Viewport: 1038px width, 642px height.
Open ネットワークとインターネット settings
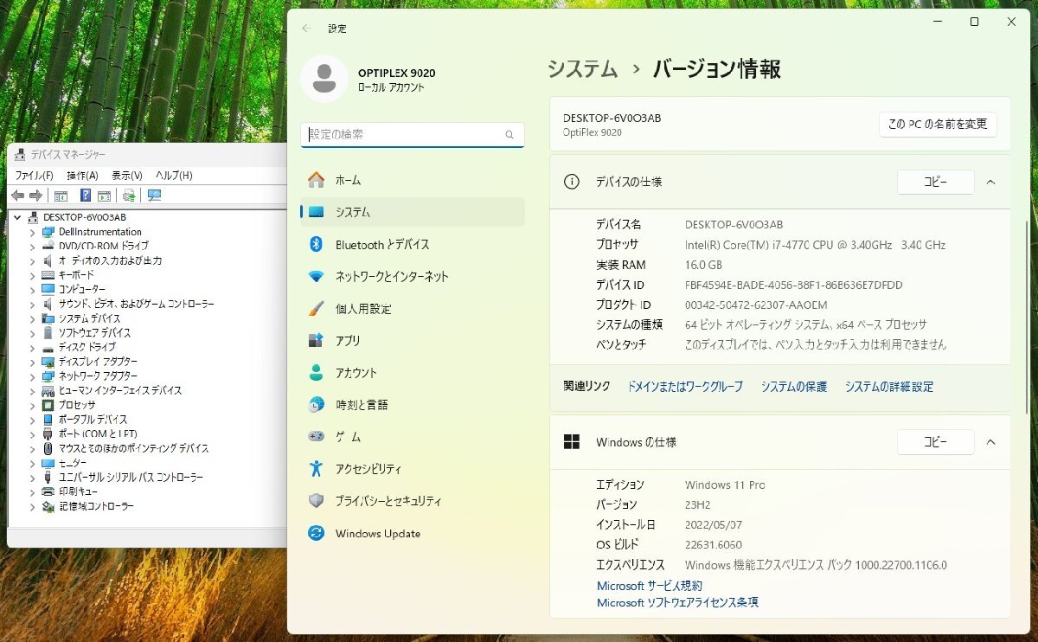391,277
